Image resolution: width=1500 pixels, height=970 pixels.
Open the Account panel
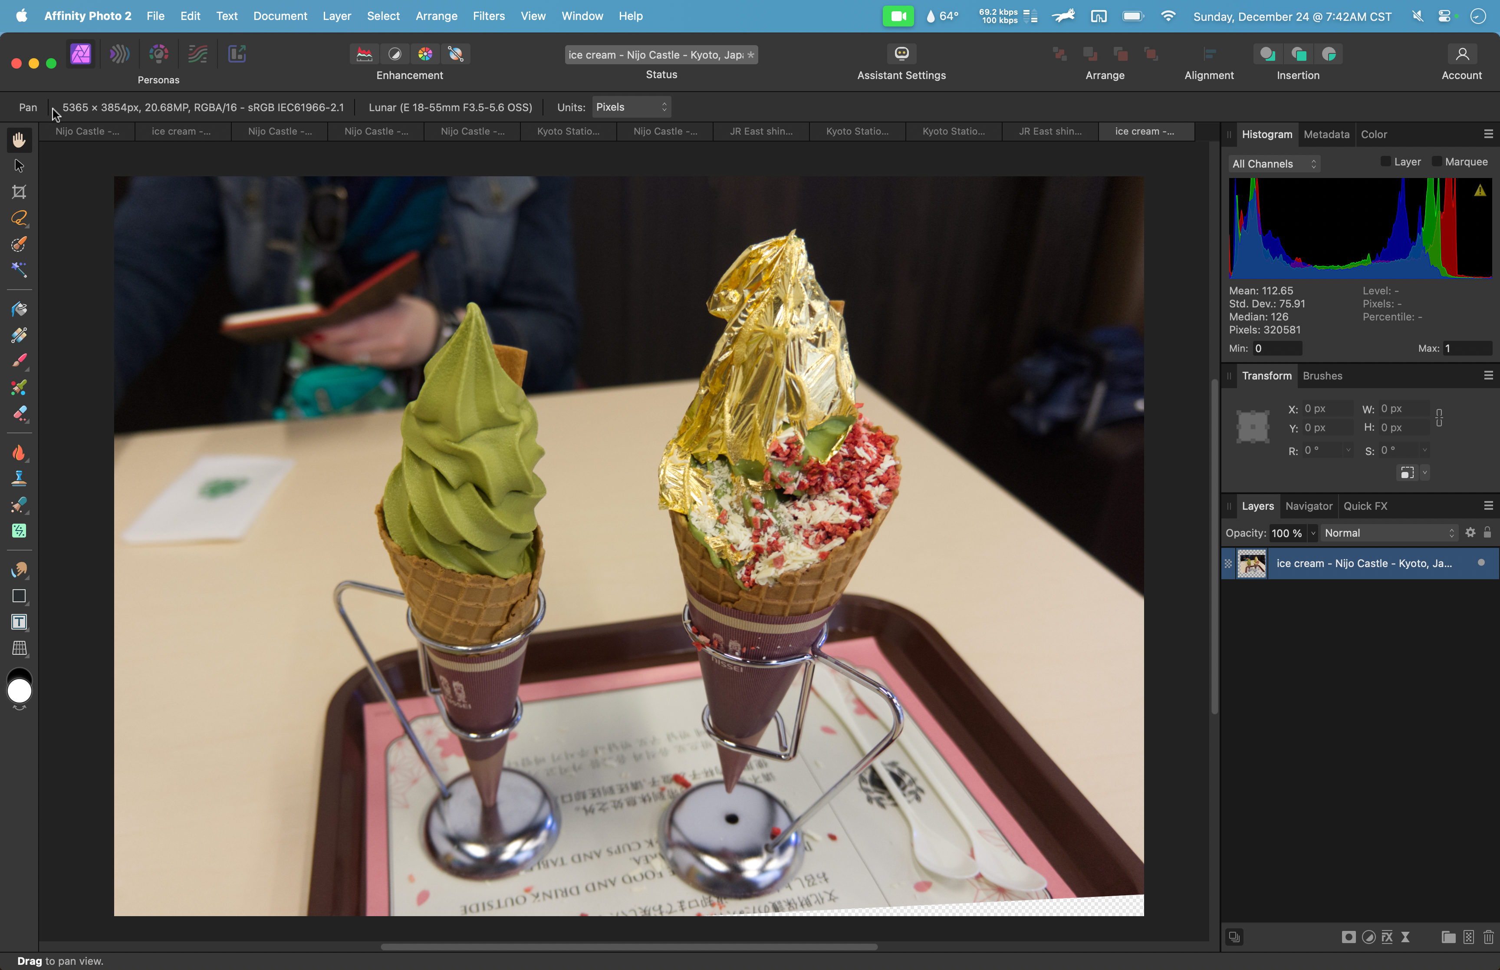1462,53
